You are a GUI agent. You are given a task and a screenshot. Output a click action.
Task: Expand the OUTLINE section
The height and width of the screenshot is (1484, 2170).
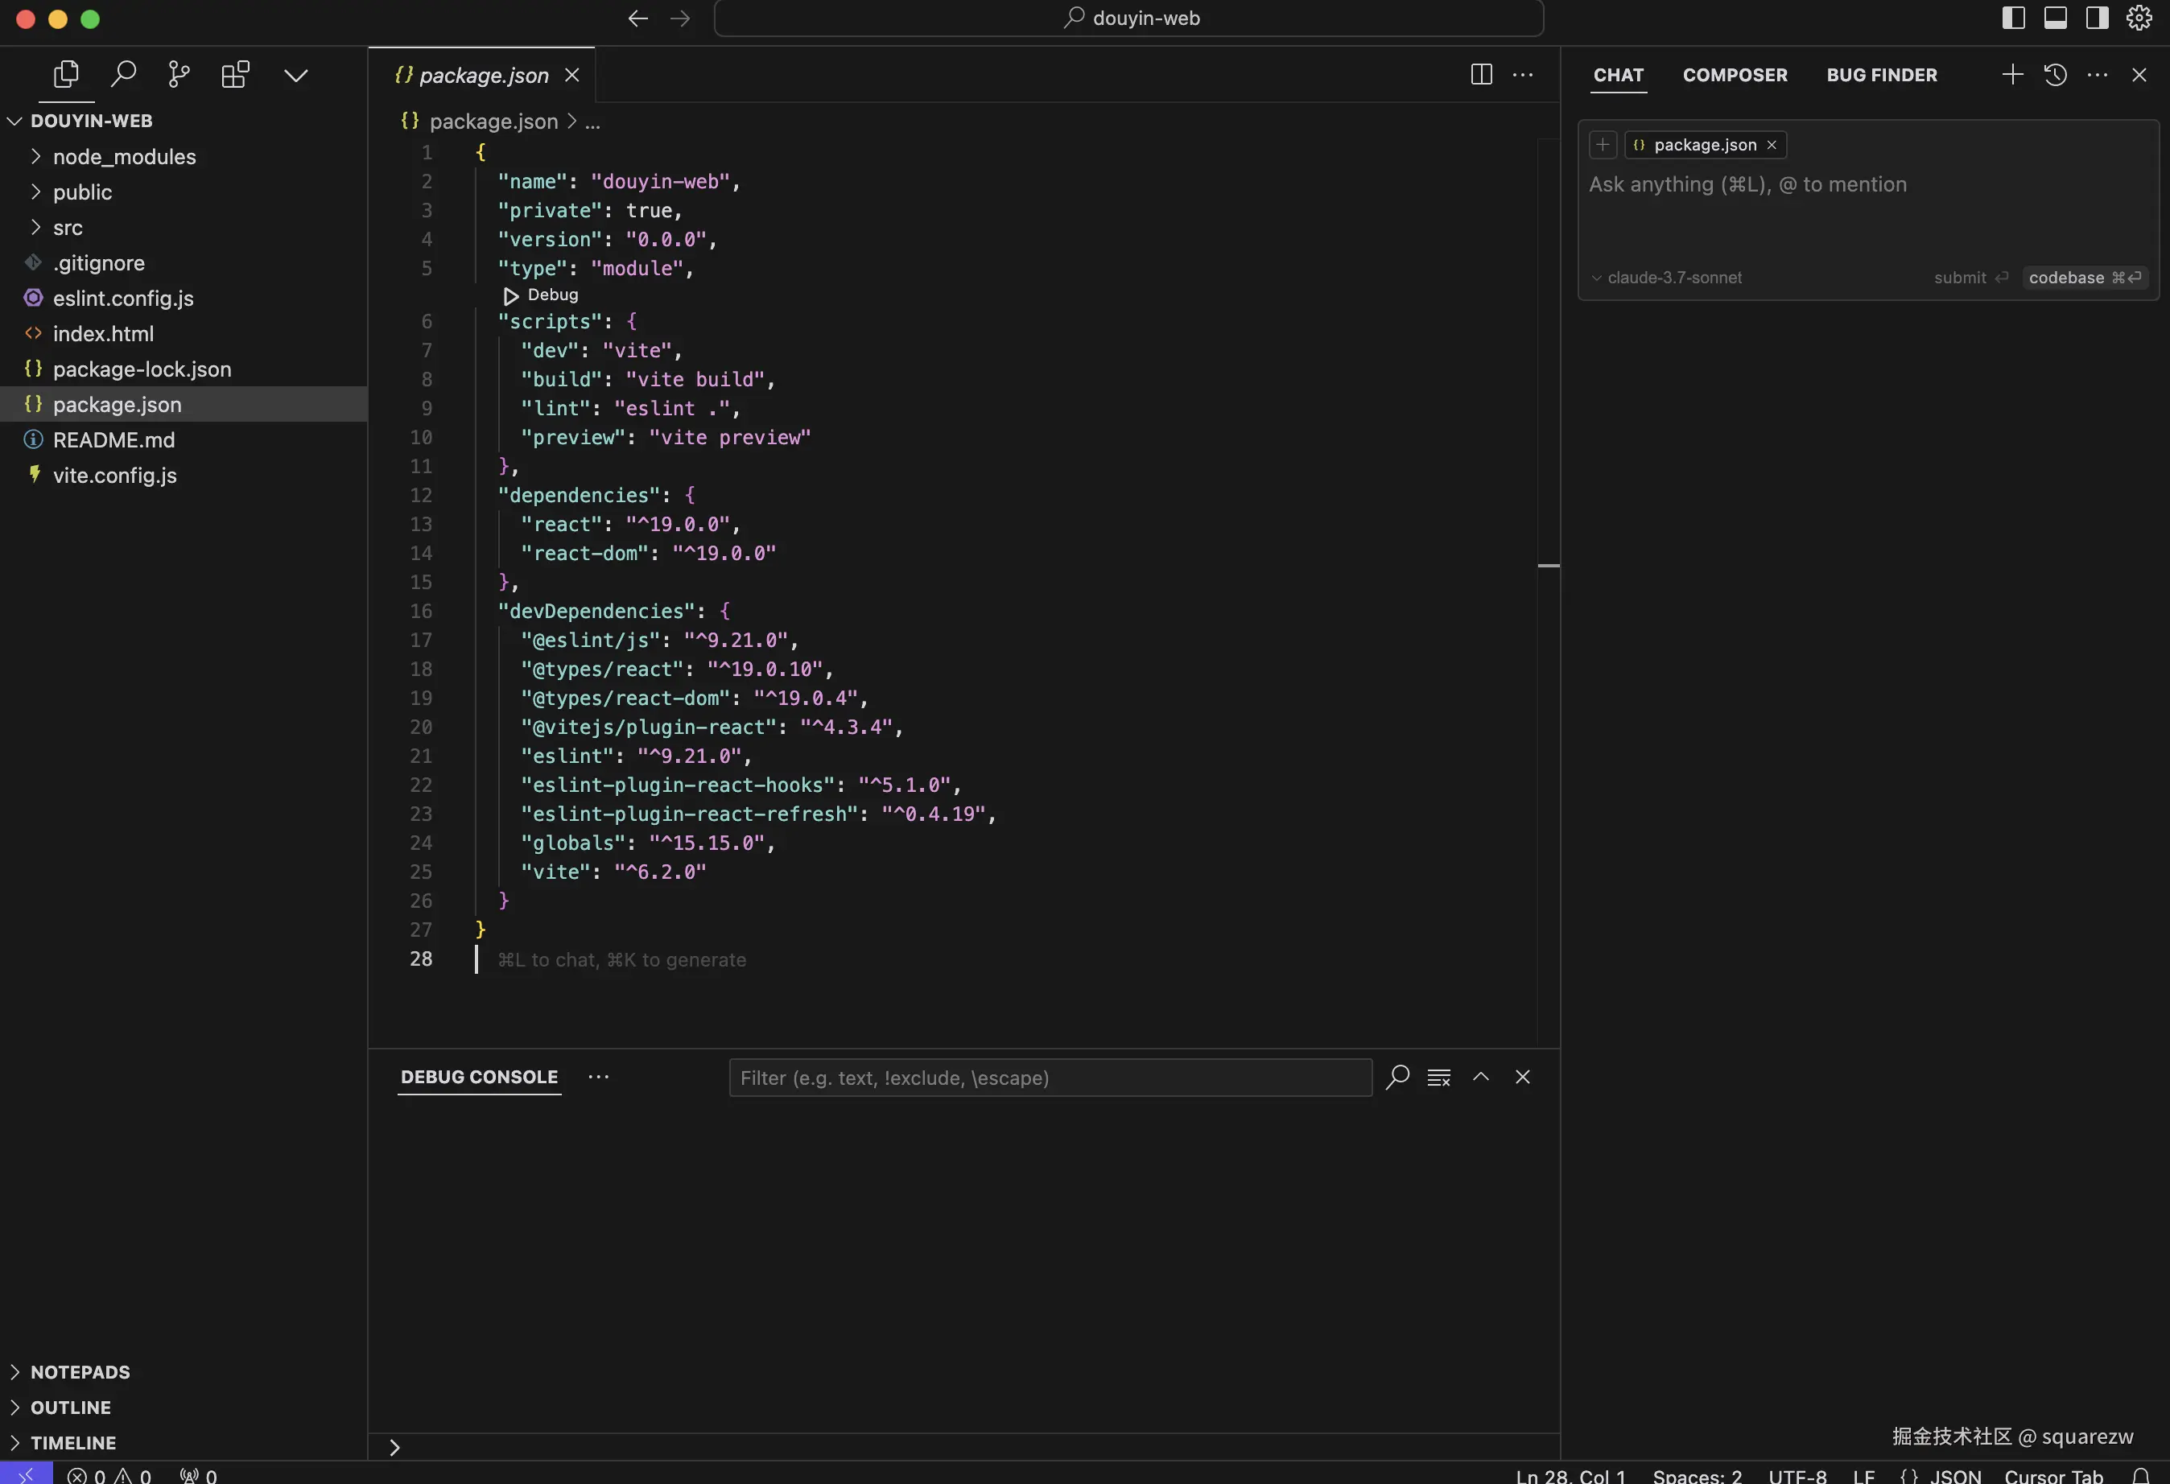click(70, 1407)
